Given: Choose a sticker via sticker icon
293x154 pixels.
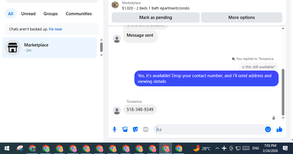Looking at the screenshot, I should 135,129.
